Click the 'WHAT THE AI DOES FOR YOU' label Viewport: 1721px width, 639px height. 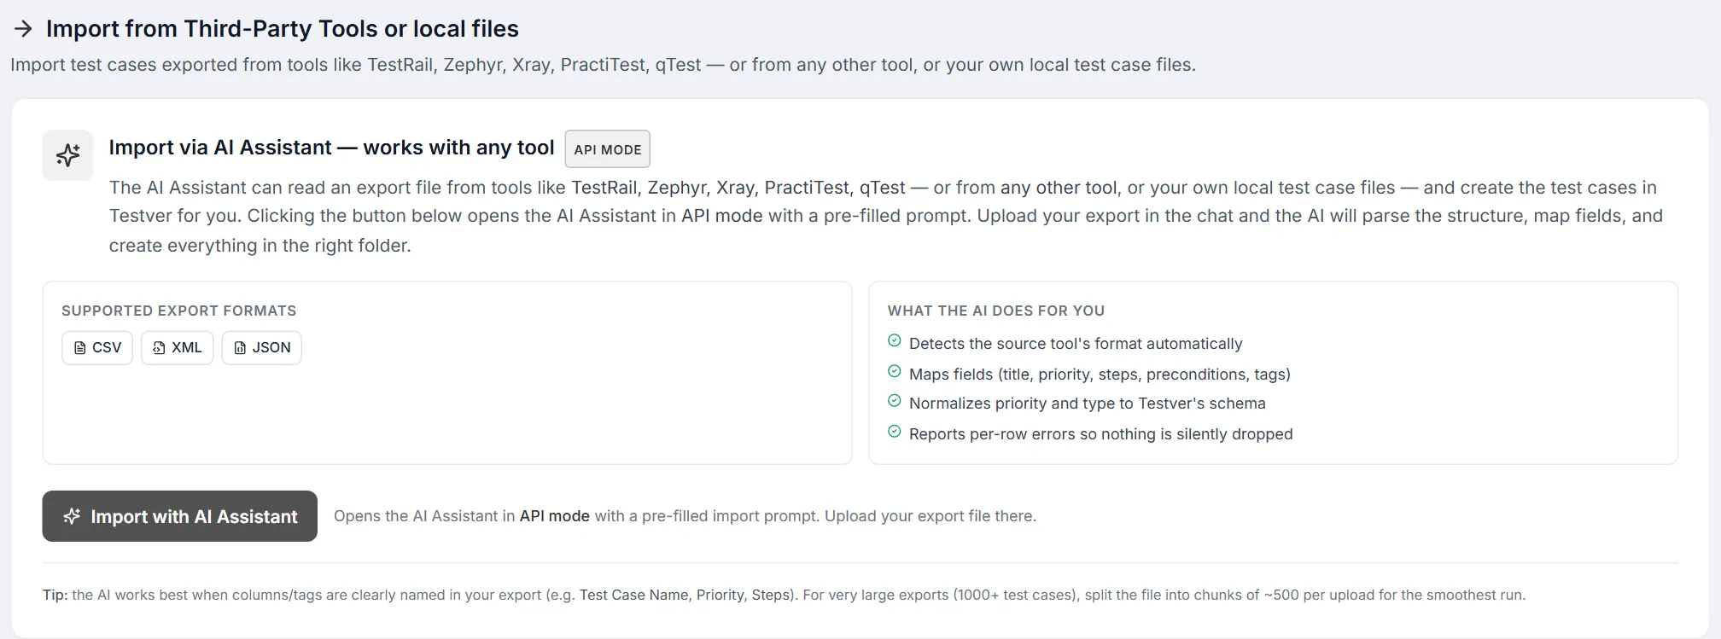[996, 311]
